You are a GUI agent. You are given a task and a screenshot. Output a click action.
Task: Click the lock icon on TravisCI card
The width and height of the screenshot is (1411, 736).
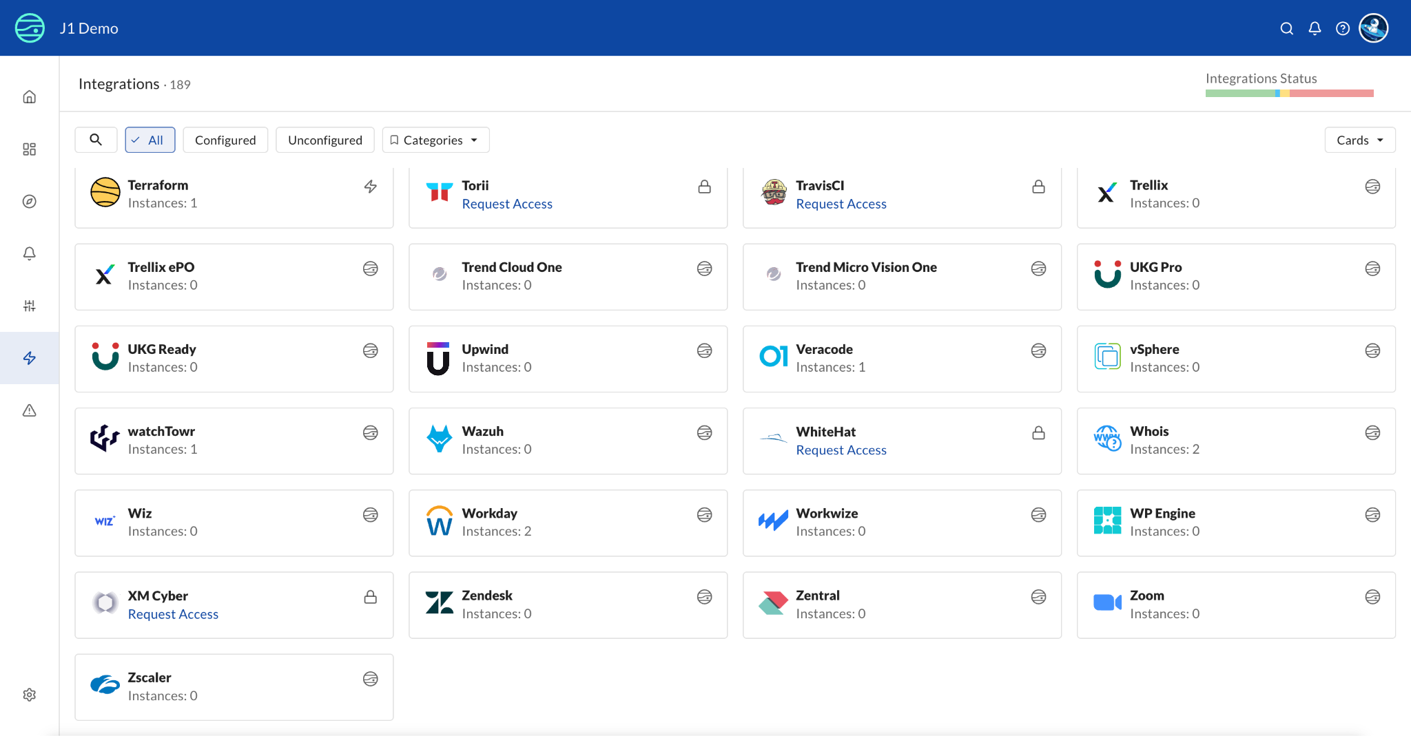click(x=1038, y=187)
